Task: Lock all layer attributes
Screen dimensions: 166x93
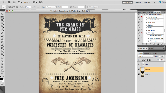Action: (150, 60)
